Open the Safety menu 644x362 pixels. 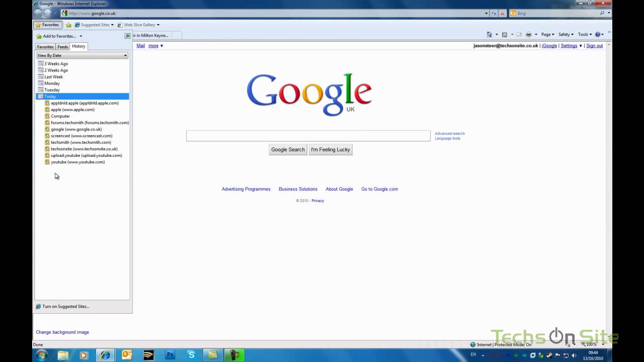click(566, 35)
